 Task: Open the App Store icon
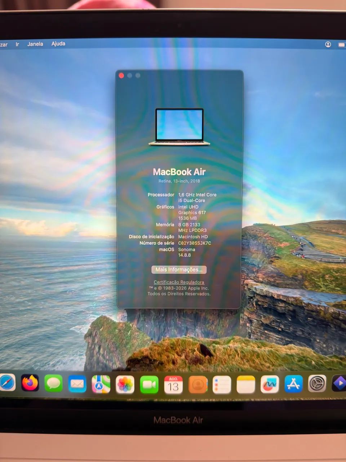[293, 384]
